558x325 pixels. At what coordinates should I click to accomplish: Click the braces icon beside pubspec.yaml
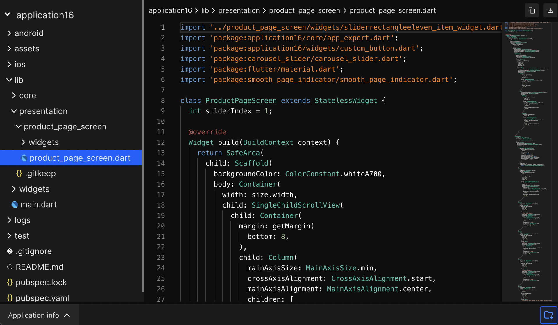click(x=10, y=298)
